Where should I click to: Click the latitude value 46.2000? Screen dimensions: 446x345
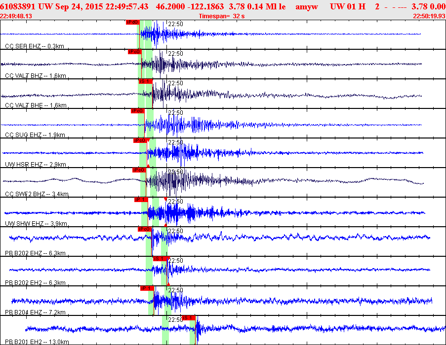pos(170,6)
